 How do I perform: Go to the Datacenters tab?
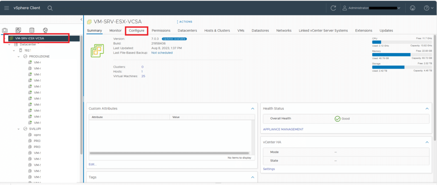(187, 31)
